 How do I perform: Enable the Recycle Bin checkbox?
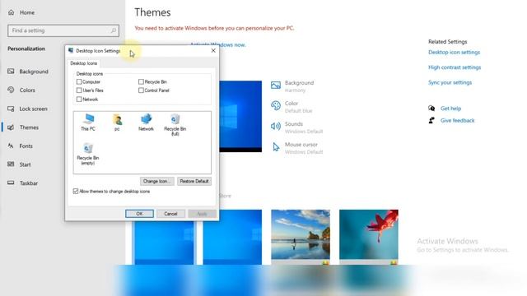coord(141,82)
